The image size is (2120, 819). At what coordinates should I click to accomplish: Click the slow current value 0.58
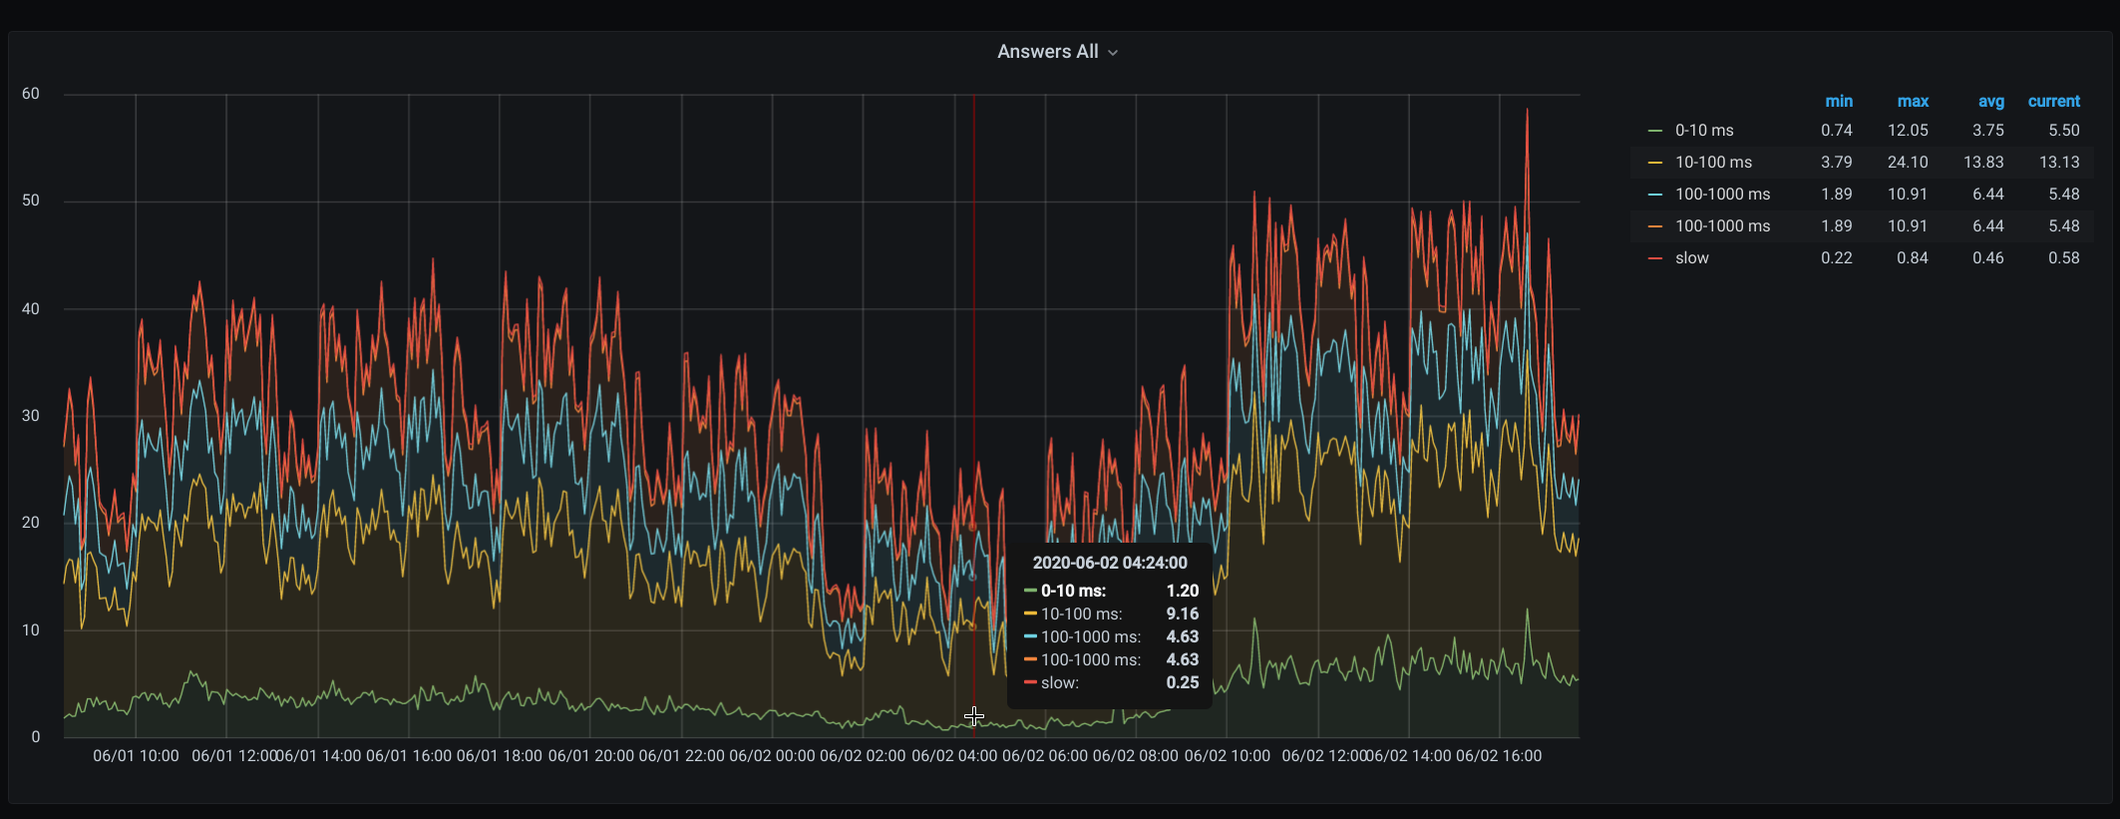pyautogui.click(x=2064, y=258)
